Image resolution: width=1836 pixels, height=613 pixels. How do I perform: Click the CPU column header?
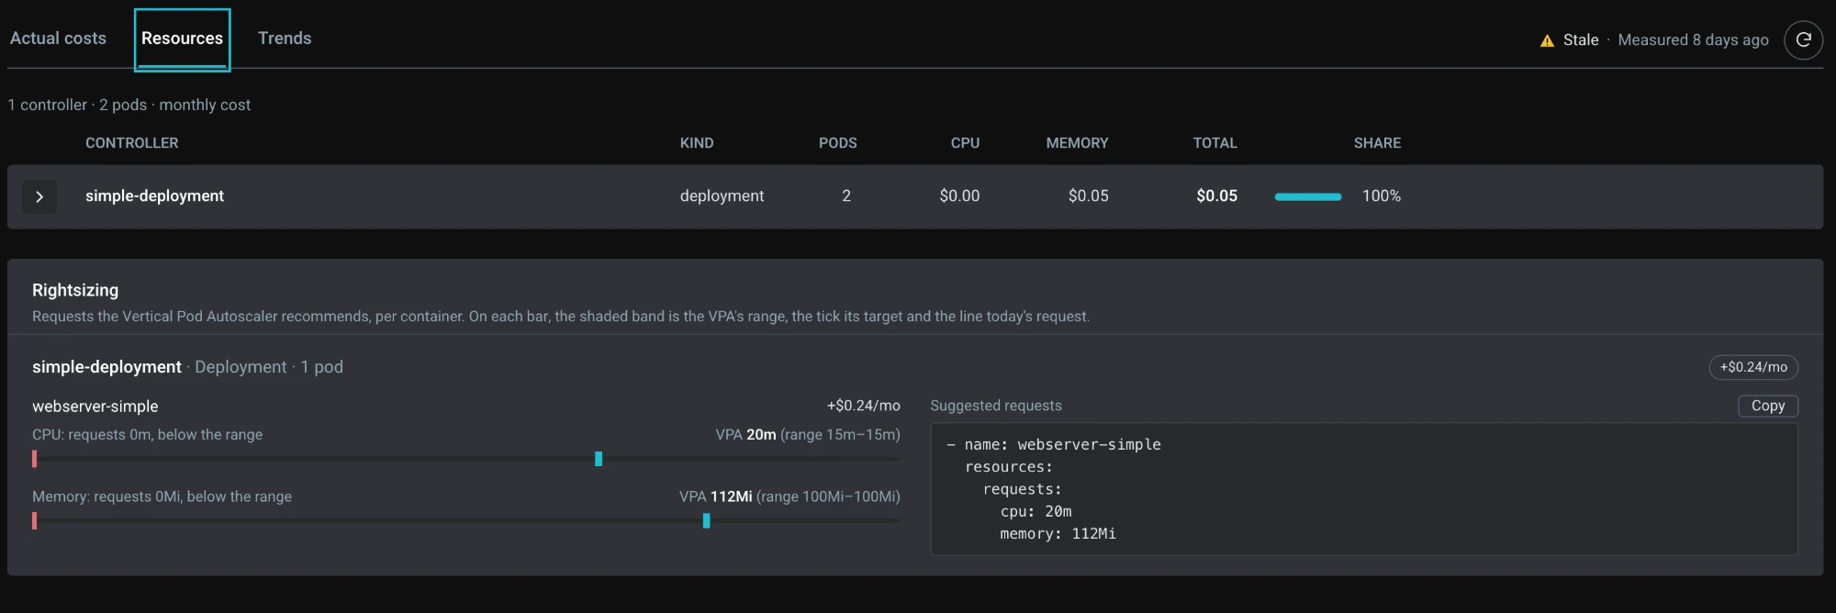[x=966, y=143]
